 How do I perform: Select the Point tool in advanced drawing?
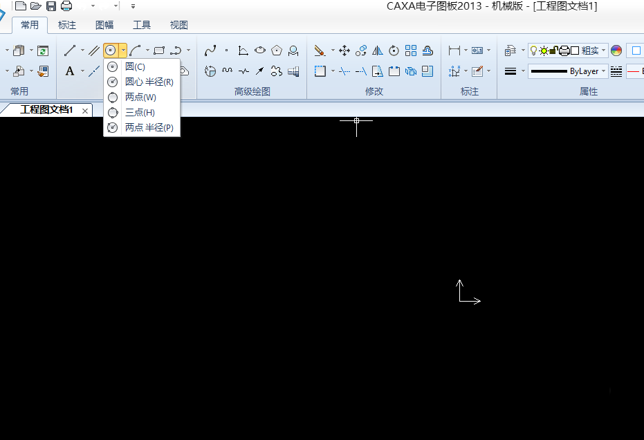click(226, 51)
